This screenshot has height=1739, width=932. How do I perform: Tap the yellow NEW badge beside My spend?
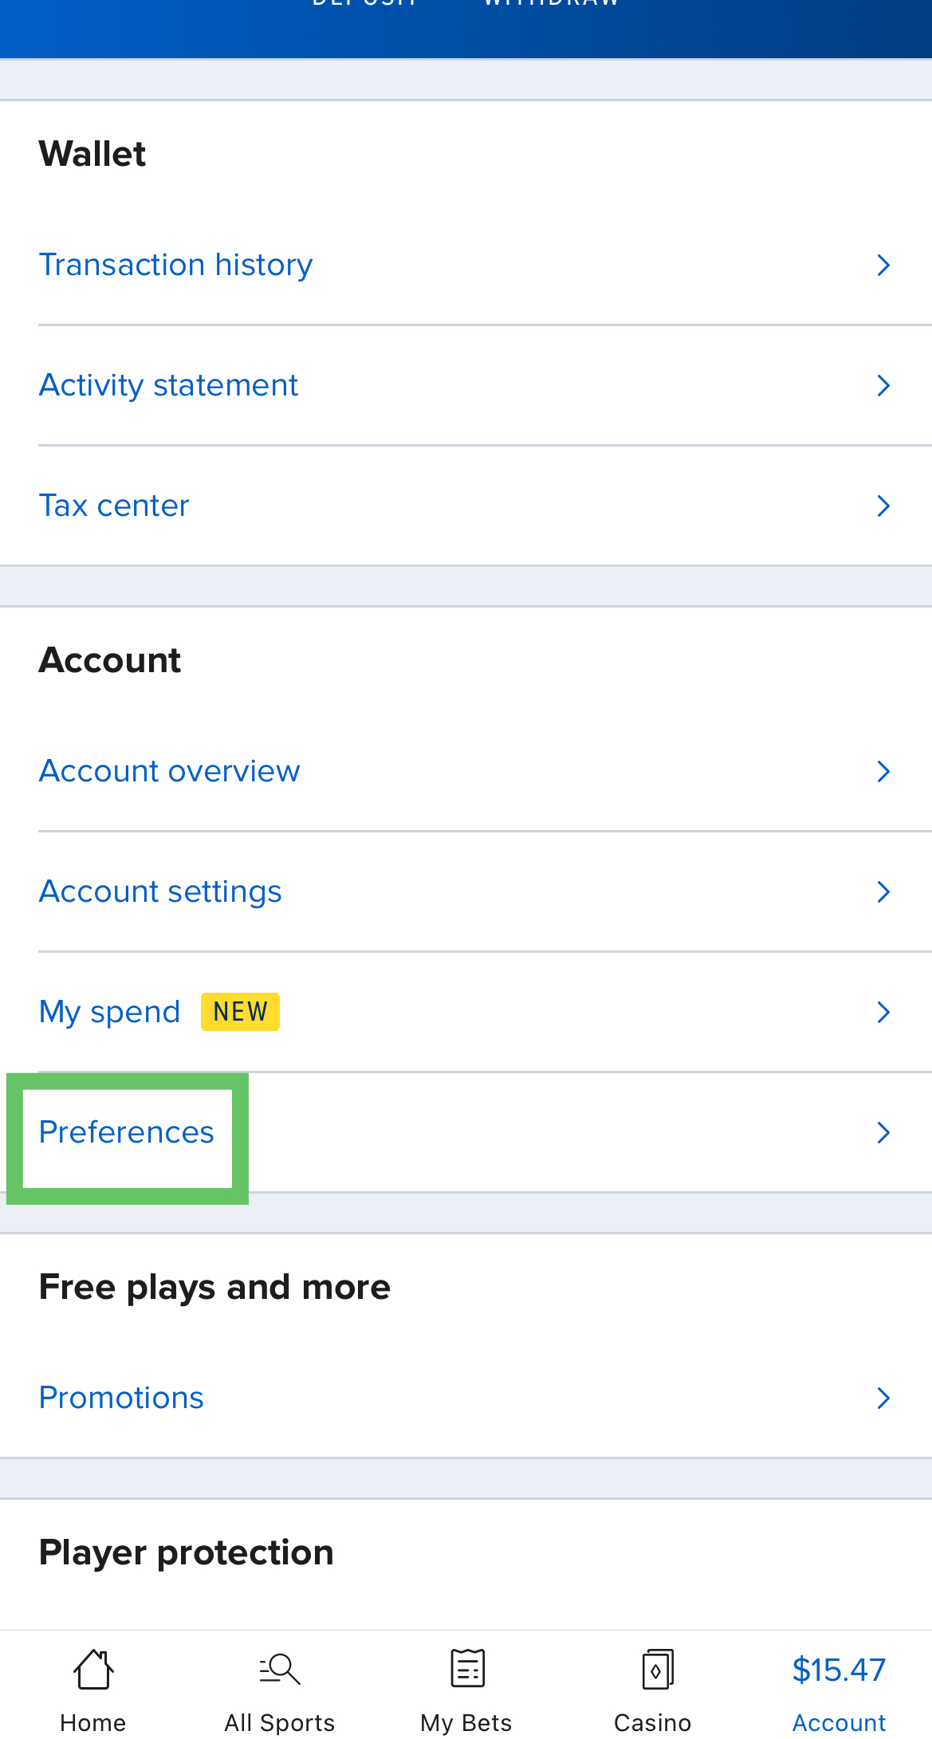coord(239,1011)
